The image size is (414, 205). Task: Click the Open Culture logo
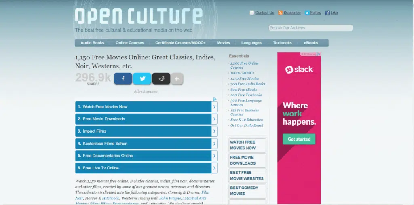click(139, 17)
